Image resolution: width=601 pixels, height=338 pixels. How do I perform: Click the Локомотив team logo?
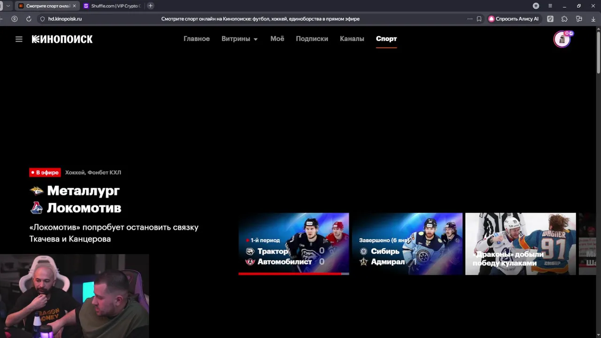coord(36,207)
